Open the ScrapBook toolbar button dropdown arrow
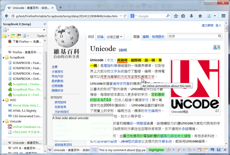230x155 pixels. [215, 16]
